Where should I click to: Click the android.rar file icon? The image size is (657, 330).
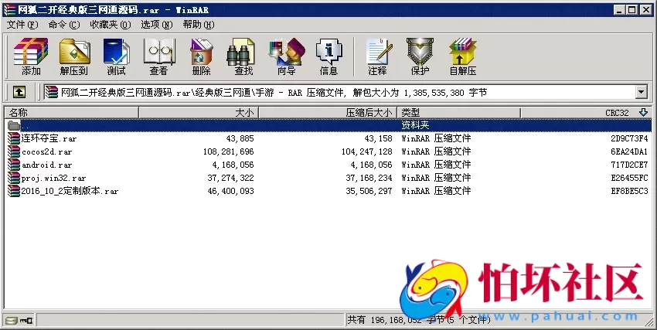[14, 165]
